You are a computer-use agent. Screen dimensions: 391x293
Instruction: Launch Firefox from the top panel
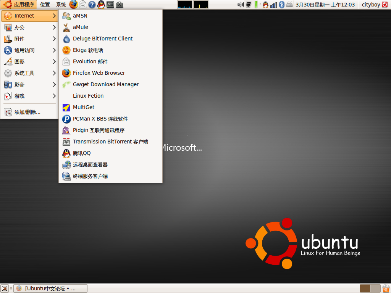click(73, 5)
